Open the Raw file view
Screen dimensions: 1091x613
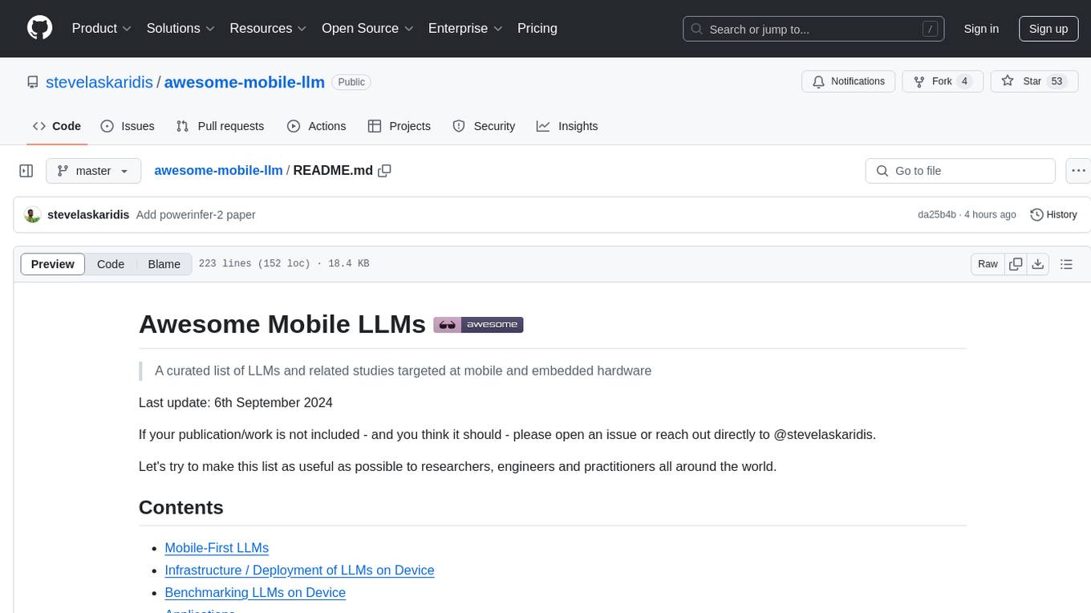[x=988, y=264]
